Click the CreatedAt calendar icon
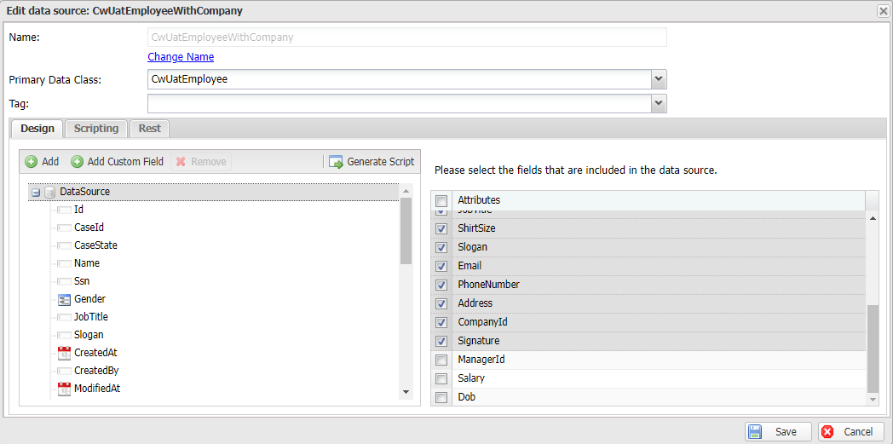 pos(64,353)
